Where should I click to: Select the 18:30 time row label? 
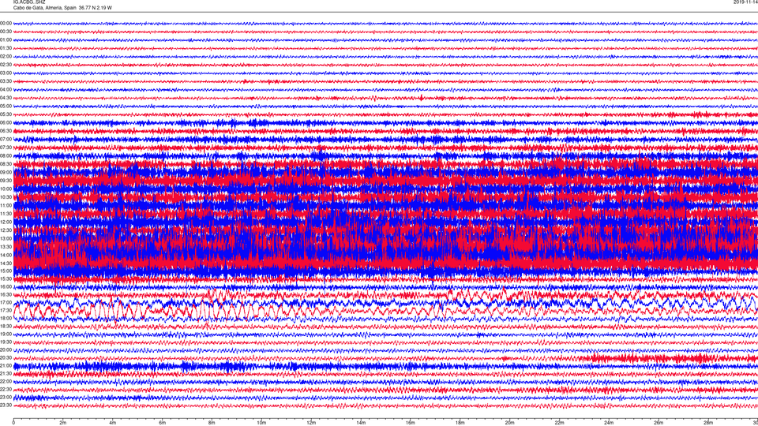point(6,326)
